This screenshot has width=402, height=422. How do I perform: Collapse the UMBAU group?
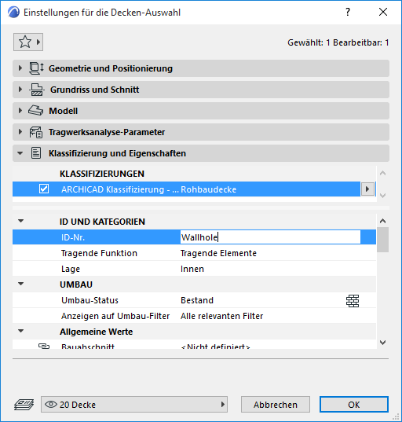point(20,284)
